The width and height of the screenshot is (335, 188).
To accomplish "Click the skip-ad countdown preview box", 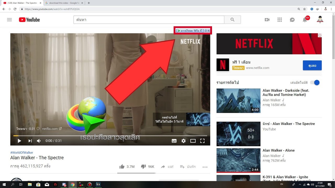I will [x=181, y=119].
